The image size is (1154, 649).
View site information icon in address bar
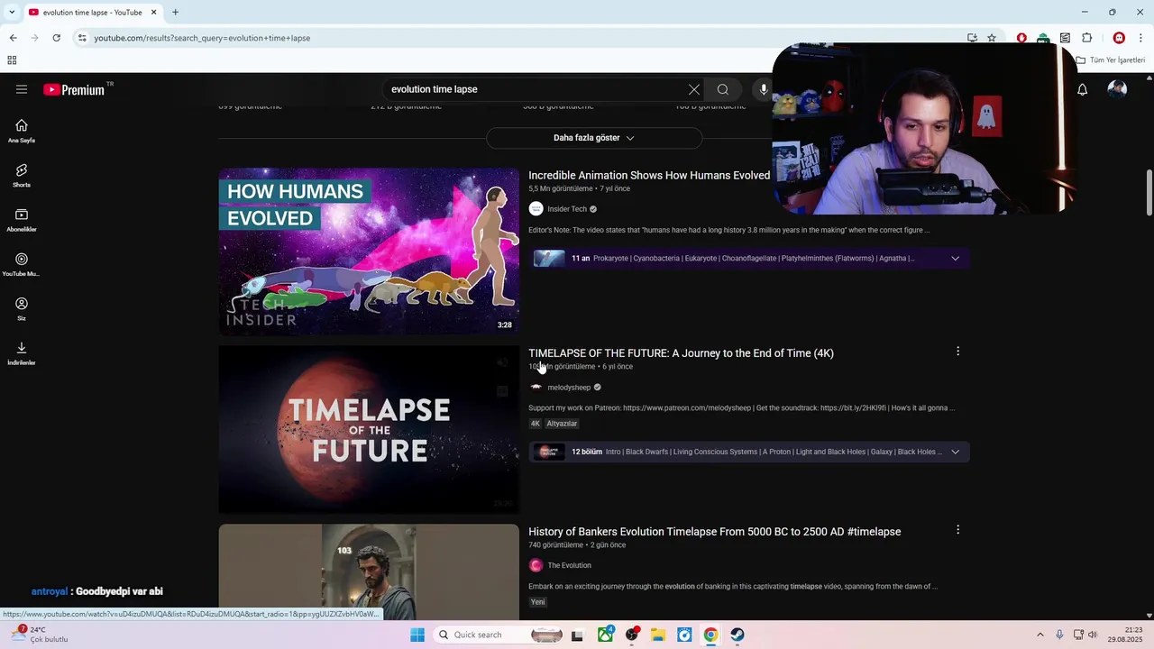pyautogui.click(x=82, y=38)
